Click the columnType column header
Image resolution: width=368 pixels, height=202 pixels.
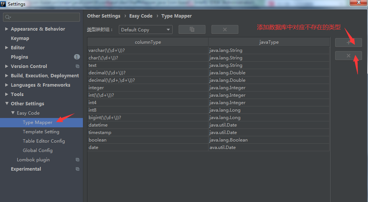coord(148,42)
